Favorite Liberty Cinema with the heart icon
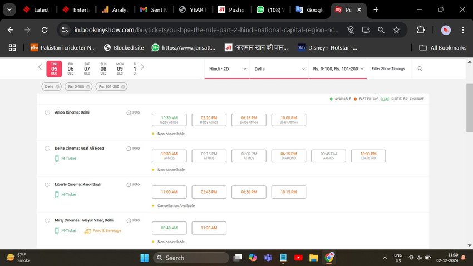This screenshot has width=473, height=266. pos(47,185)
